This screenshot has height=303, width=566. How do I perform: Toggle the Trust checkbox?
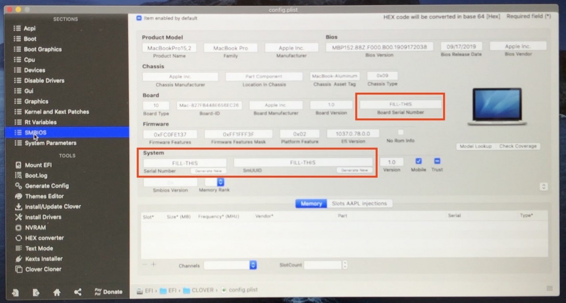437,161
